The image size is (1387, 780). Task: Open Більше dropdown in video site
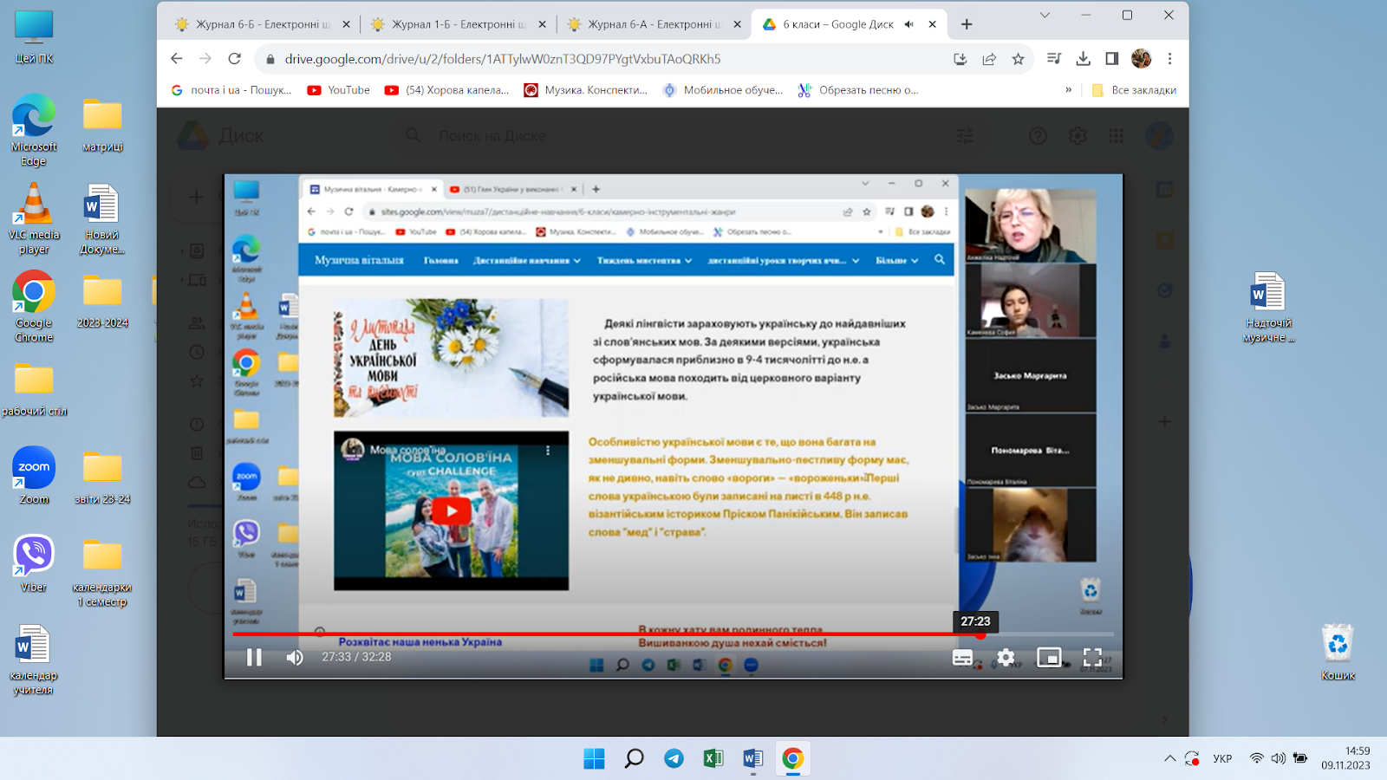(x=896, y=260)
